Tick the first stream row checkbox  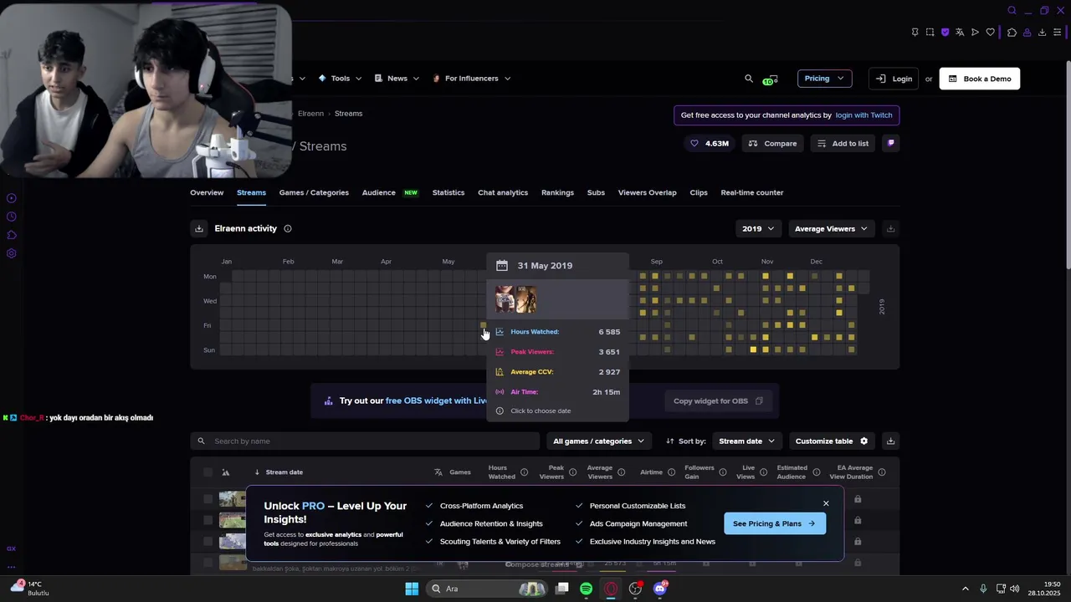pyautogui.click(x=208, y=499)
